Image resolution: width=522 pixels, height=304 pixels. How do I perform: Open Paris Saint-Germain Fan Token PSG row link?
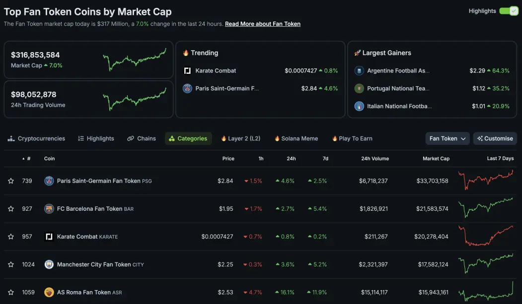point(104,181)
